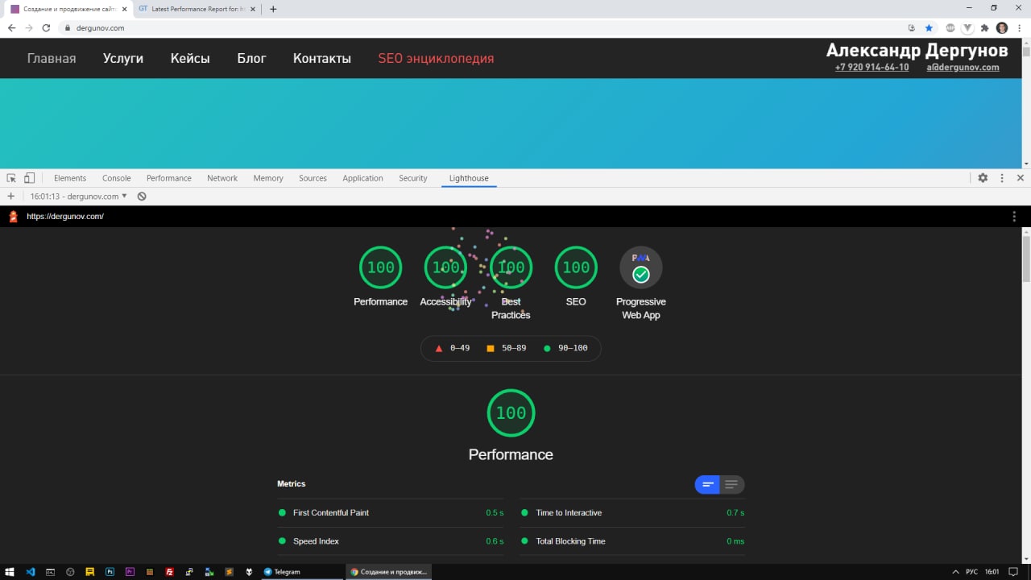
Task: Open the Блог site menu item
Action: pos(251,58)
